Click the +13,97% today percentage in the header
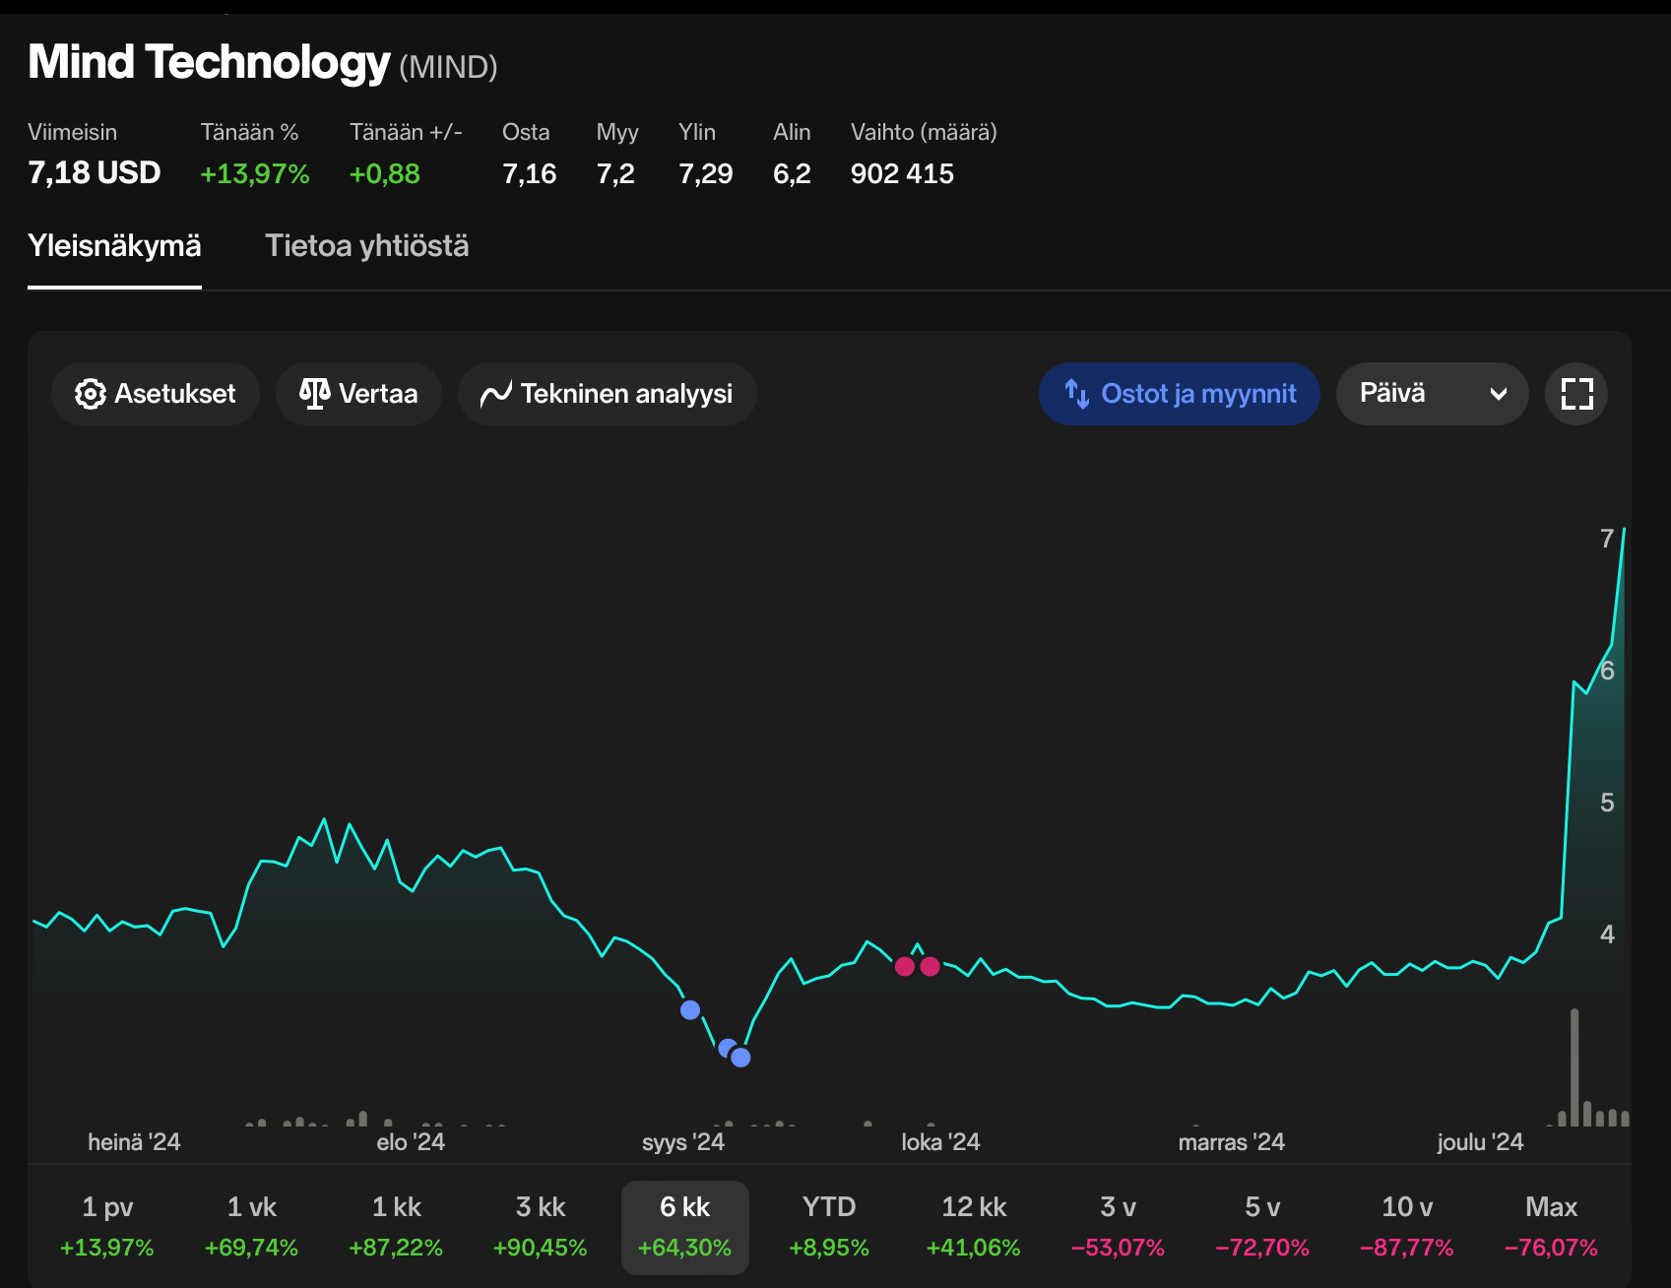 pos(255,174)
